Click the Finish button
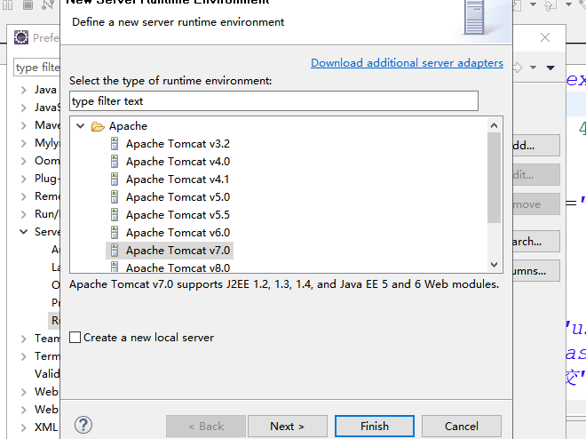Image resolution: width=586 pixels, height=439 pixels. (x=375, y=427)
